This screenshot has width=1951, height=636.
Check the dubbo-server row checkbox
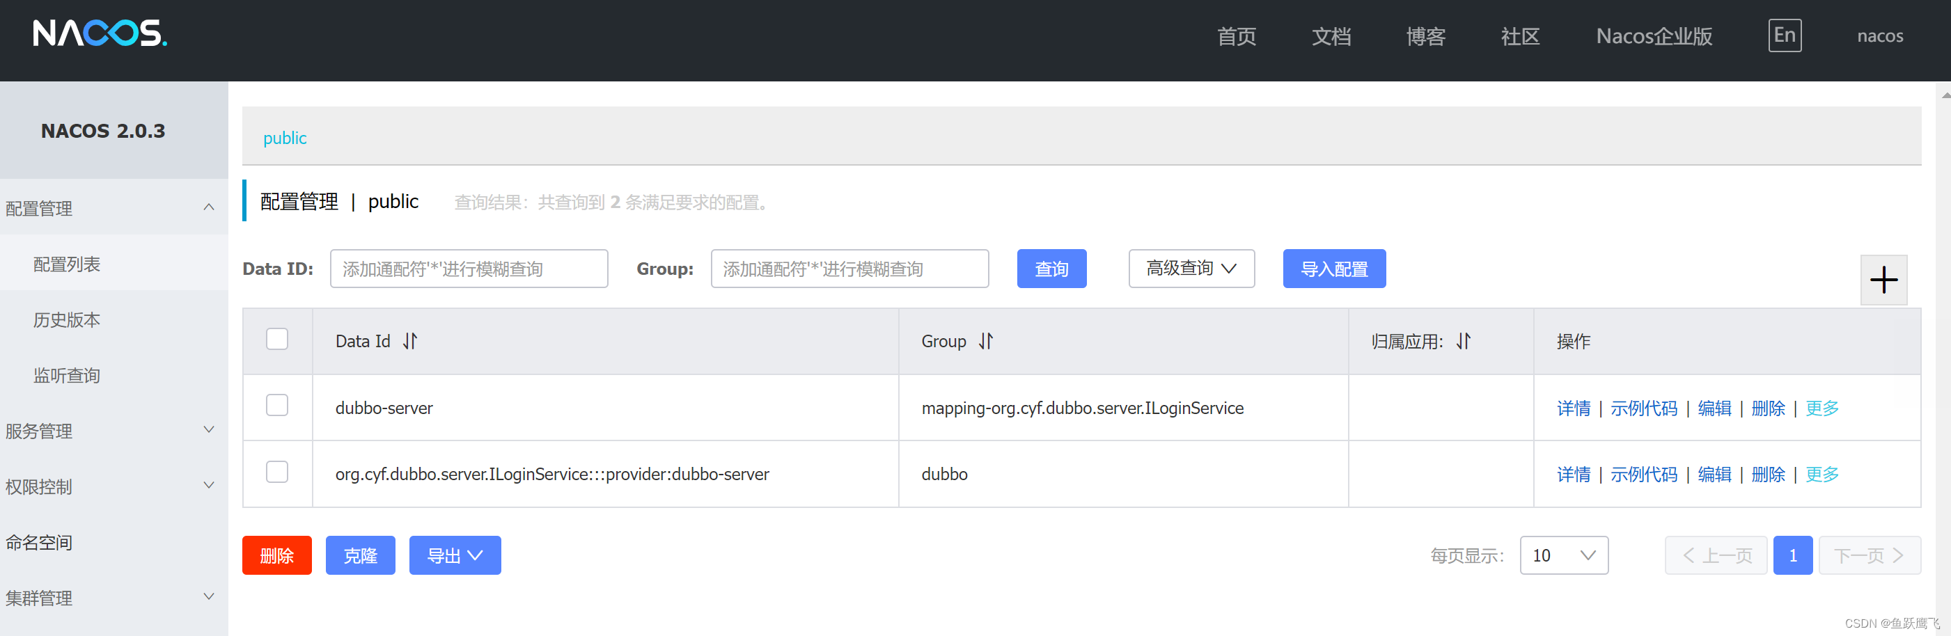click(x=277, y=405)
